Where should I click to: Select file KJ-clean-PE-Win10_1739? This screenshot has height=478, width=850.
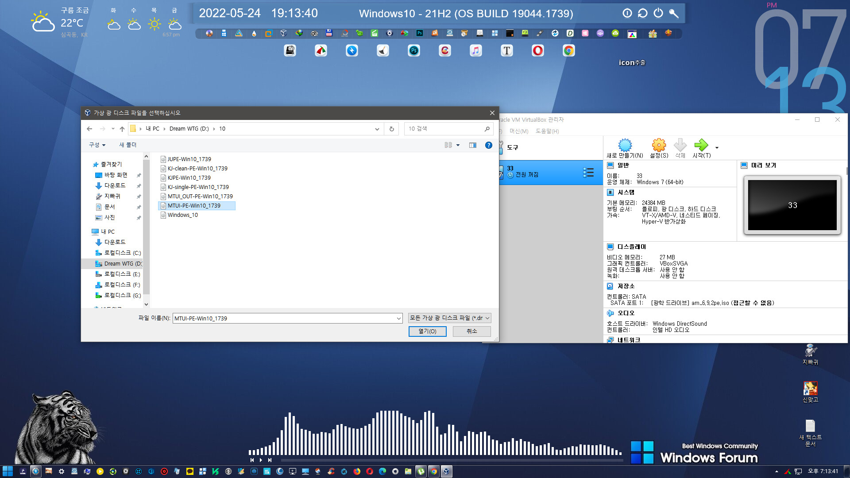pos(197,168)
